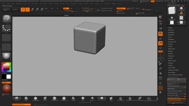Open the gray material sphere selector
The image size is (189, 106).
pos(6,57)
